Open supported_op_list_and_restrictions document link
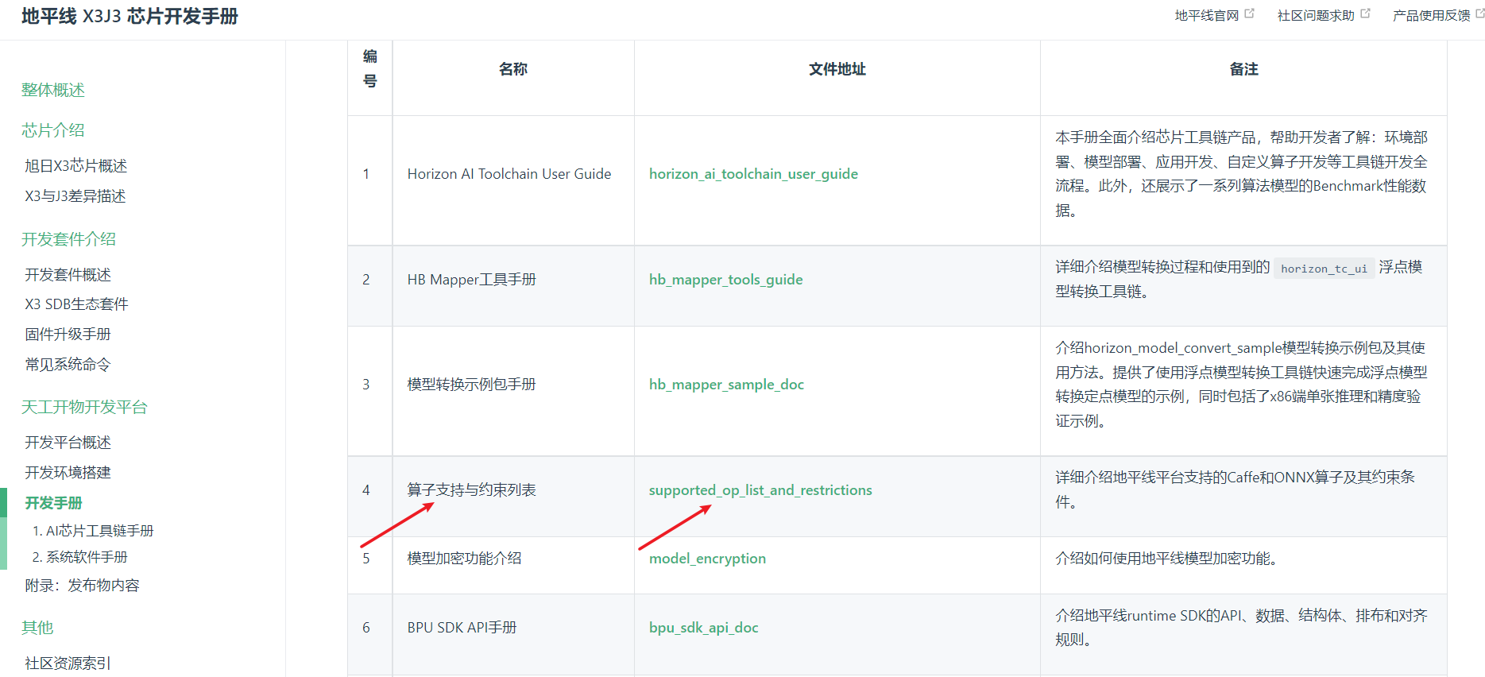 tap(760, 490)
